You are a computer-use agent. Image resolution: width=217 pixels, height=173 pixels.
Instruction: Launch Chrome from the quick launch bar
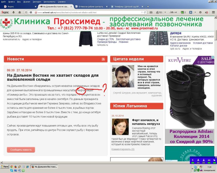pyautogui.click(x=12, y=167)
